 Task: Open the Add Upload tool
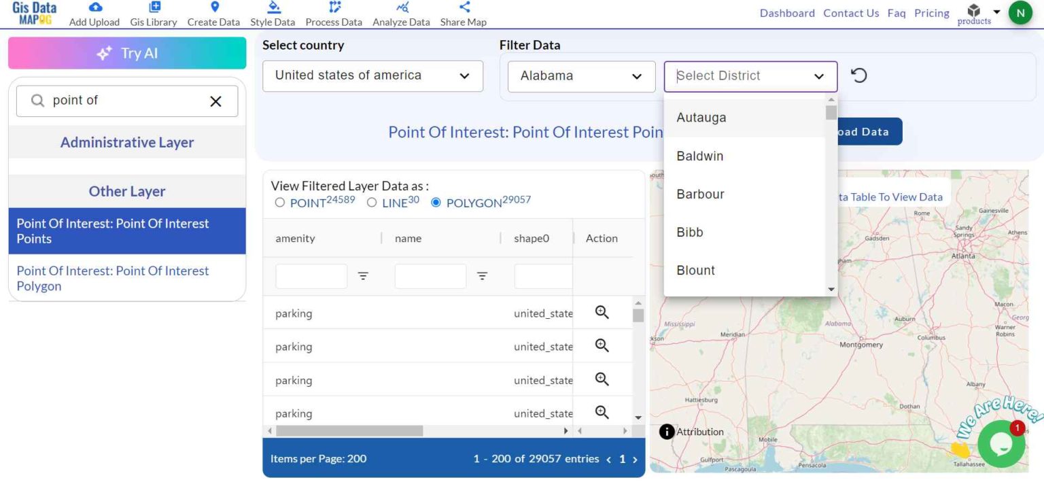coord(94,14)
